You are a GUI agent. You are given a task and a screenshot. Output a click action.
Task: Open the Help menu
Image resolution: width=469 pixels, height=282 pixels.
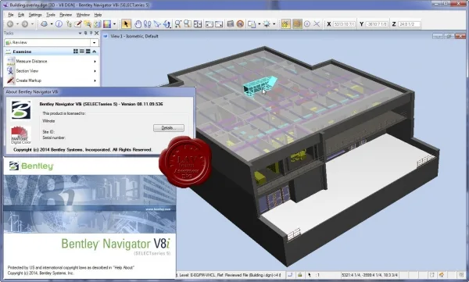(x=98, y=15)
